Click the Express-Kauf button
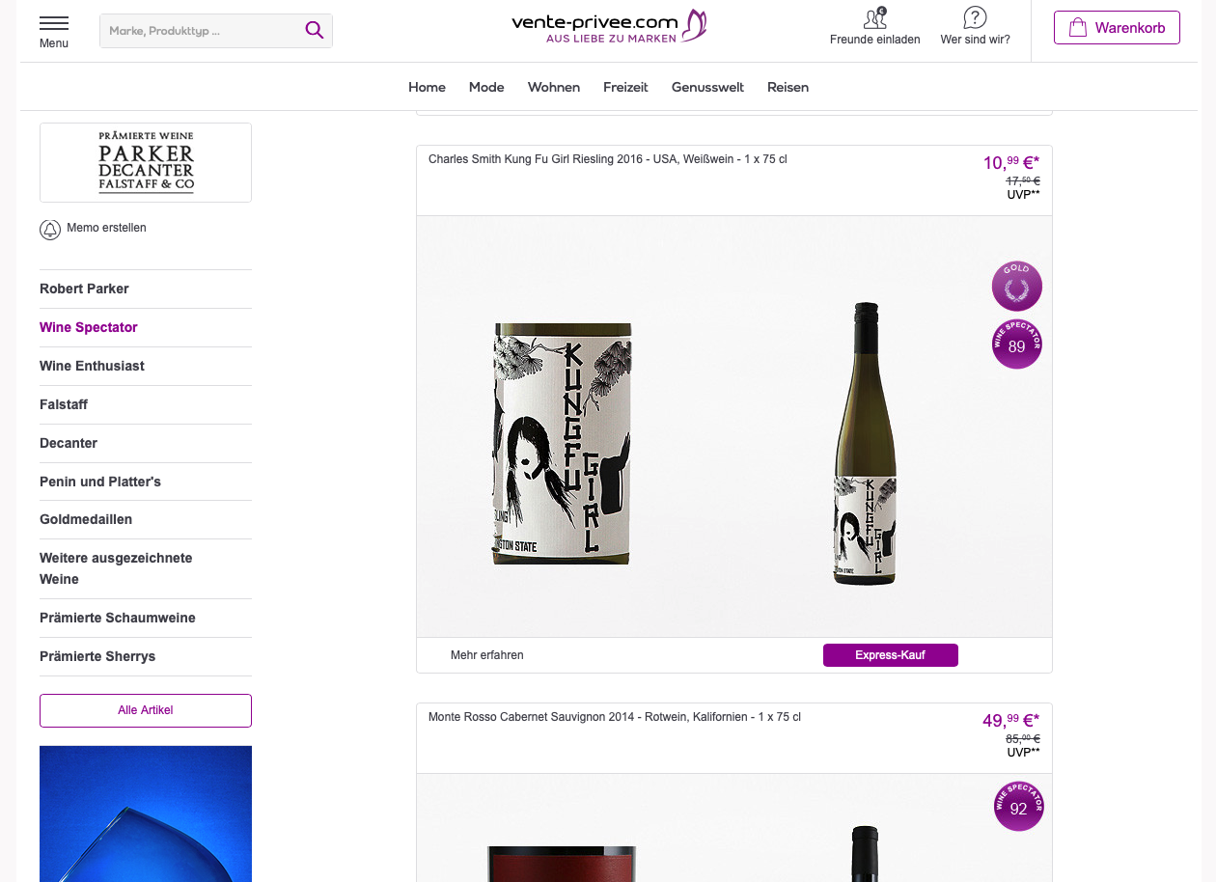The height and width of the screenshot is (882, 1216). click(x=890, y=655)
